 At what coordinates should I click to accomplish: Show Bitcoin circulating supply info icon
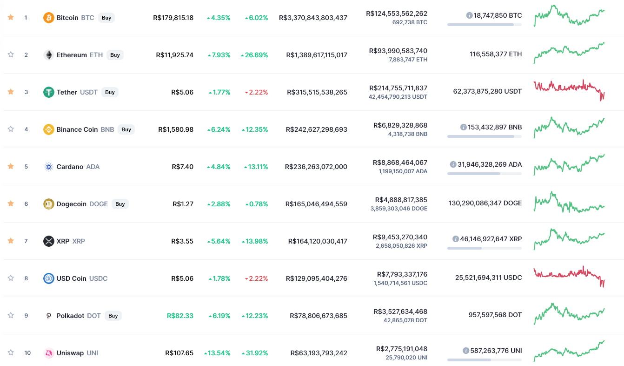pos(469,15)
